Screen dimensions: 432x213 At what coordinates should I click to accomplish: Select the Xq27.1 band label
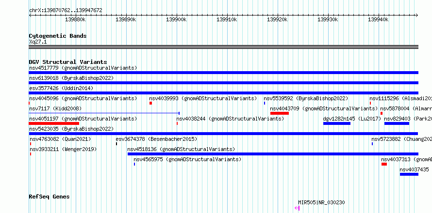coord(38,42)
